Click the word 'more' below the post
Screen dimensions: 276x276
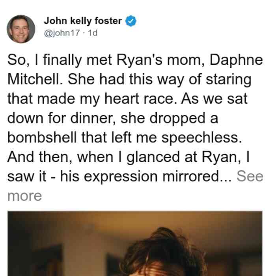pyautogui.click(x=24, y=196)
